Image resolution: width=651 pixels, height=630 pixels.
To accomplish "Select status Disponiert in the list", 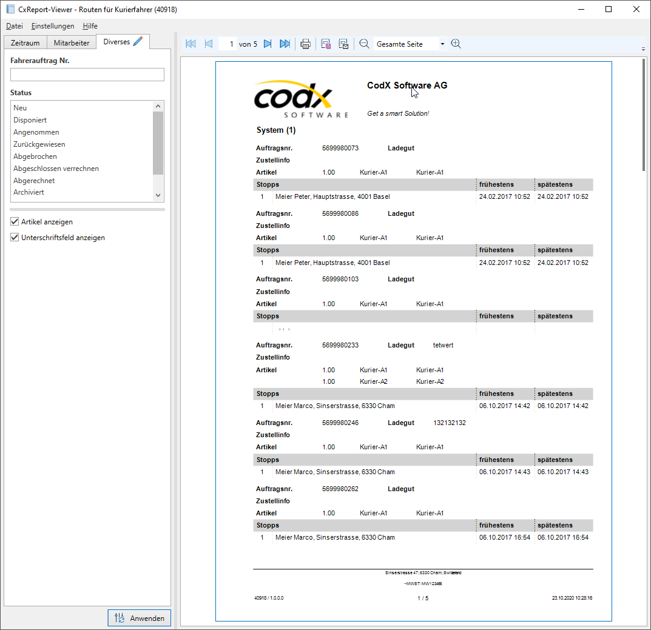I will pyautogui.click(x=82, y=120).
